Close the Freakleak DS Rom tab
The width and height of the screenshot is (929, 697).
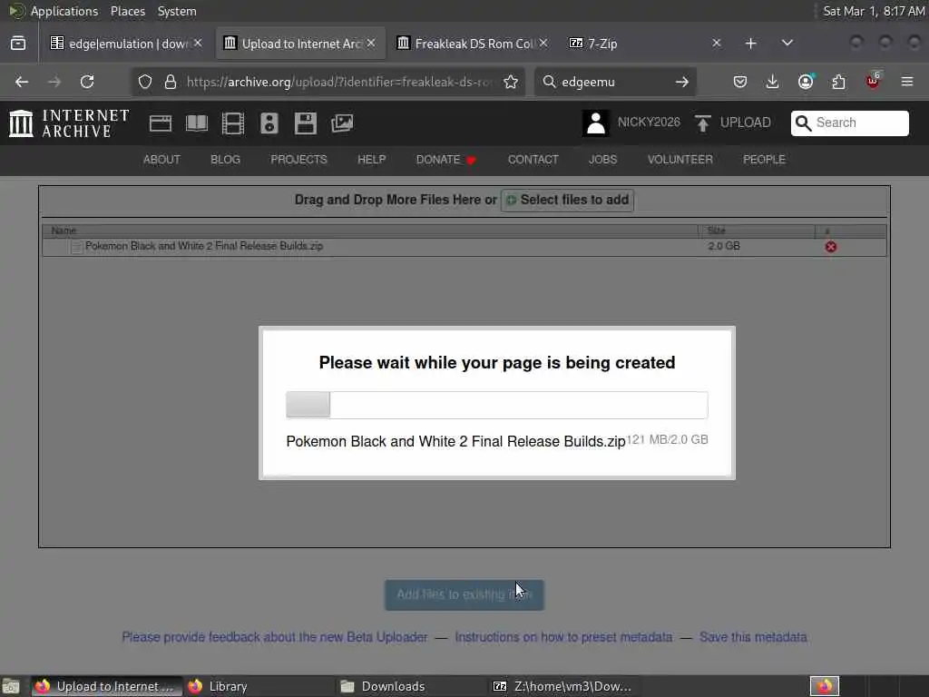coord(543,44)
